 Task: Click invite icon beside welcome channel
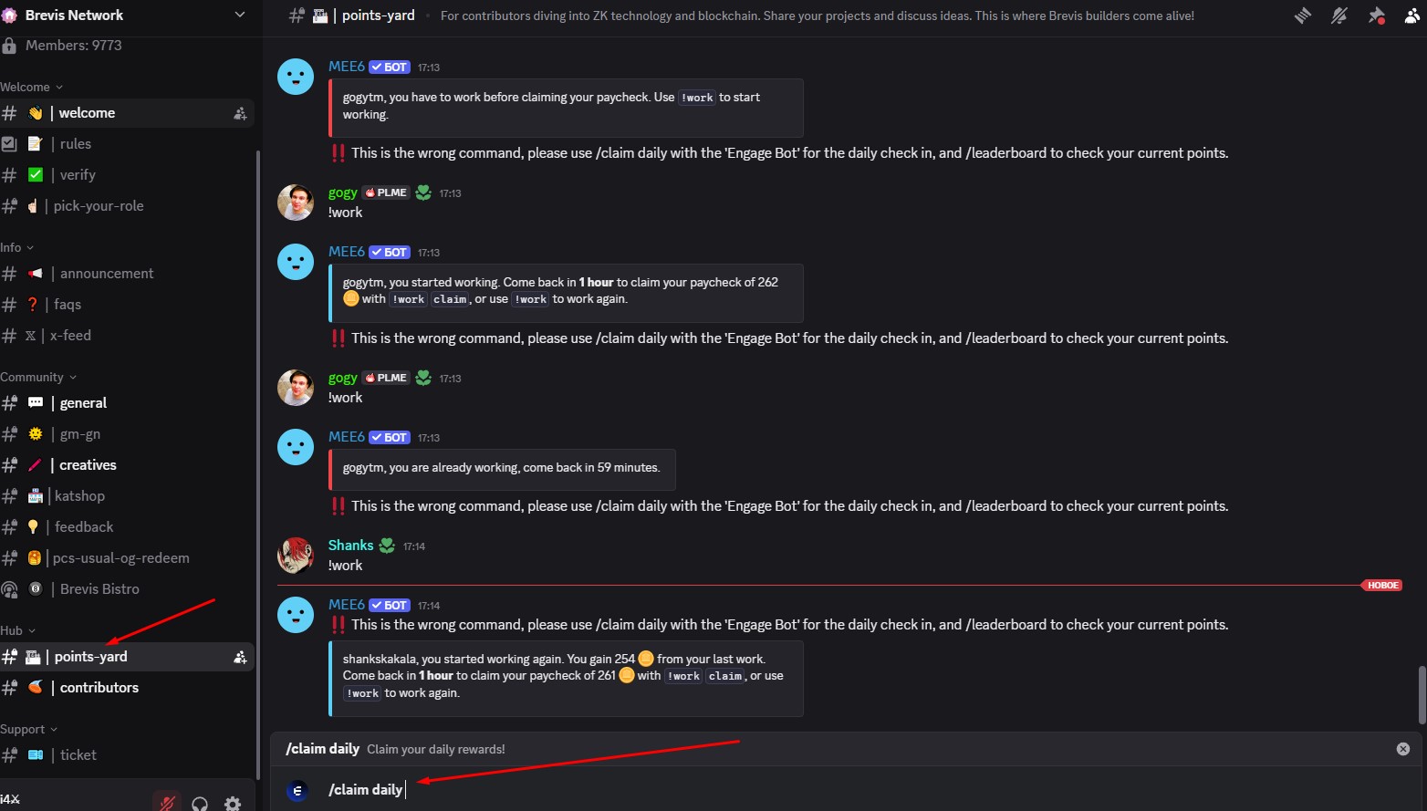point(240,113)
